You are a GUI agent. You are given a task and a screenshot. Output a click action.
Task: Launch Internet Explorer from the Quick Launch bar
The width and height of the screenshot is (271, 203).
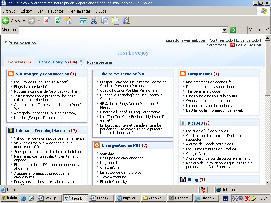tap(23, 198)
